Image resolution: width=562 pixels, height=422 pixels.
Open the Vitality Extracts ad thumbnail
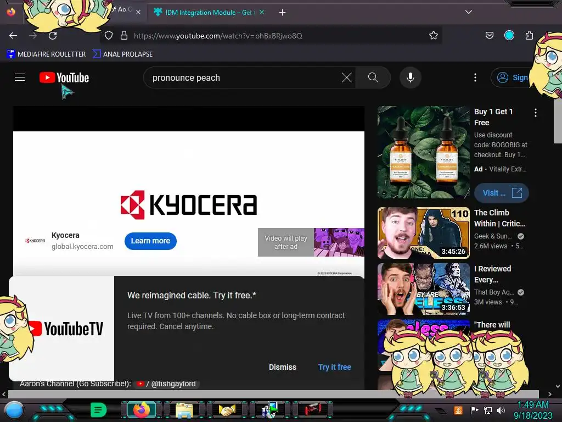click(x=423, y=152)
